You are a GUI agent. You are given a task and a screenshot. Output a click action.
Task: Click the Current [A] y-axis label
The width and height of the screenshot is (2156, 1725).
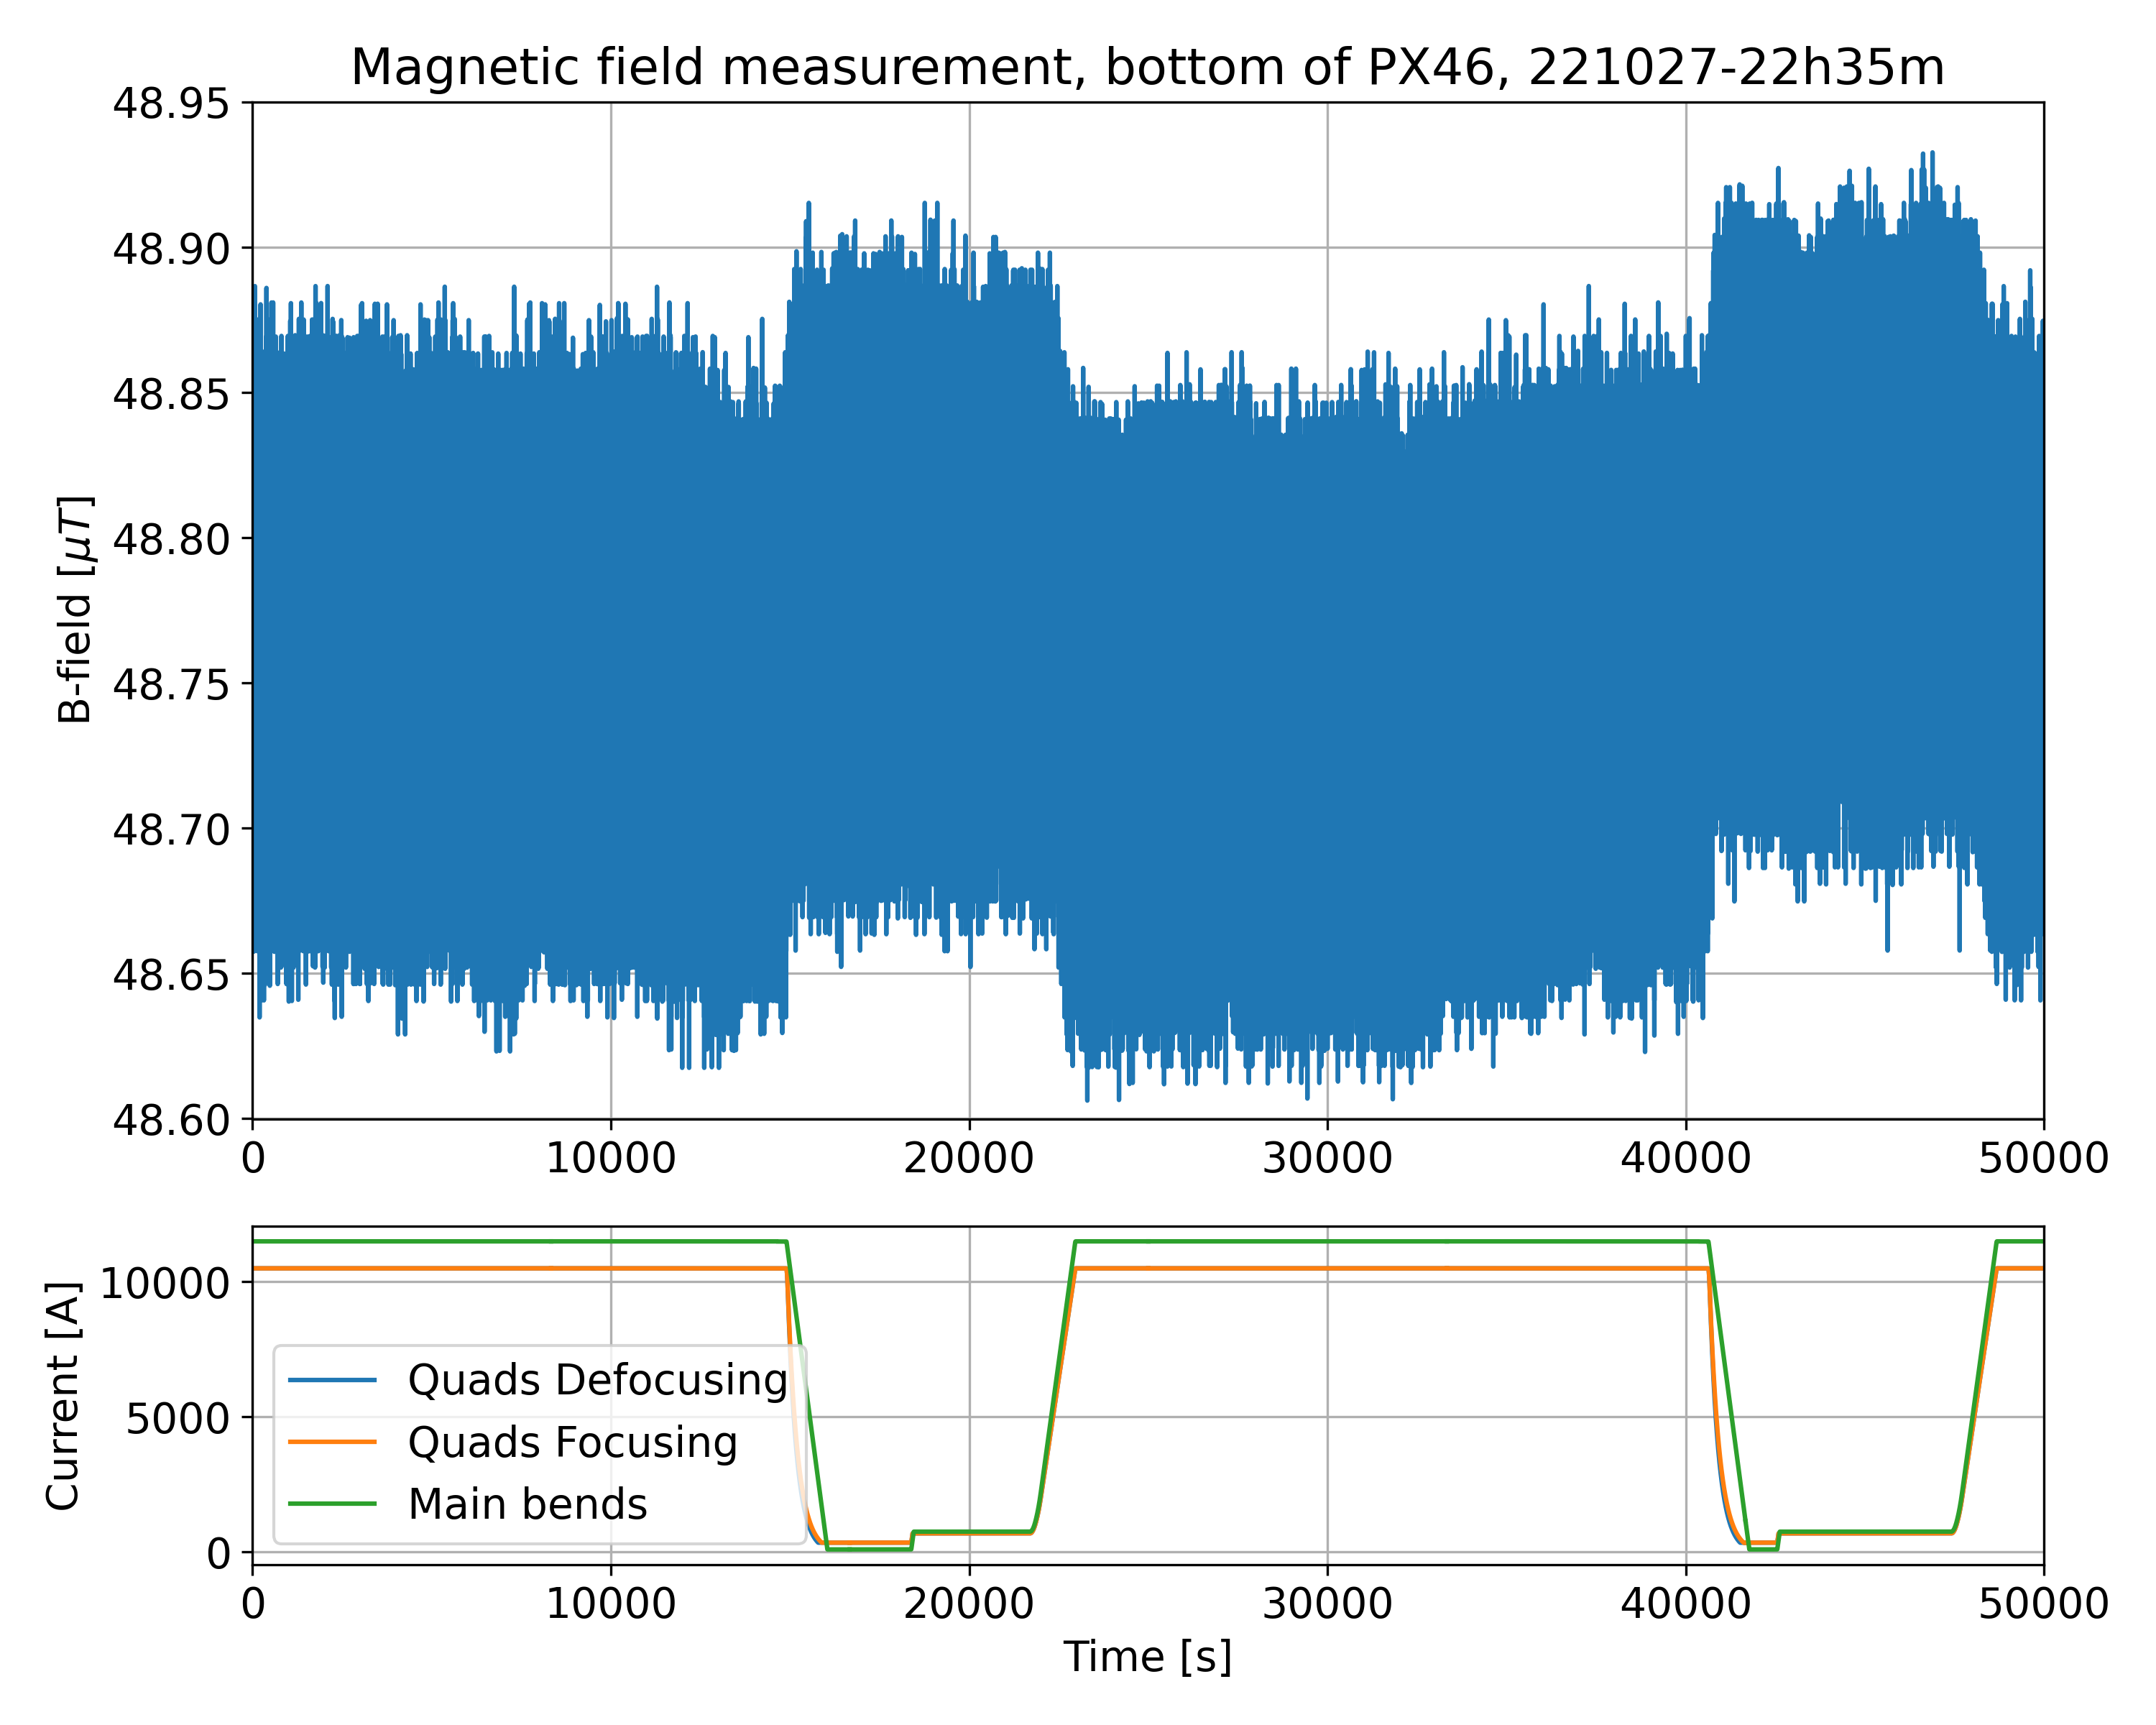point(63,1396)
